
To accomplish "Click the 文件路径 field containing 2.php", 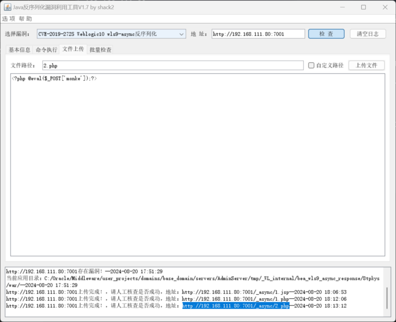I will point(173,65).
